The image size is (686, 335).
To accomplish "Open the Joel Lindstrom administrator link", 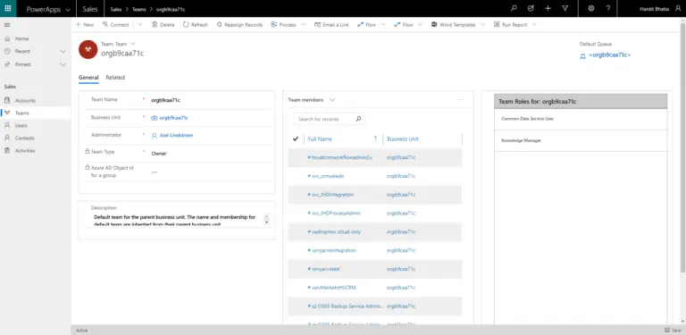I will click(176, 136).
